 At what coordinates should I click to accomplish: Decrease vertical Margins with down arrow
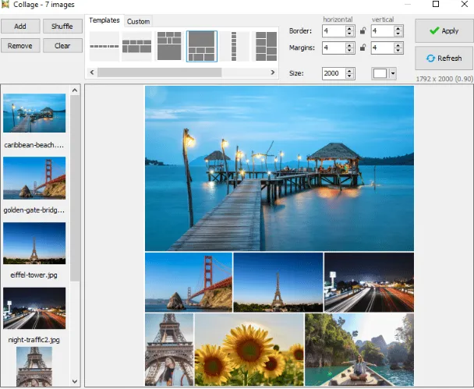(398, 51)
